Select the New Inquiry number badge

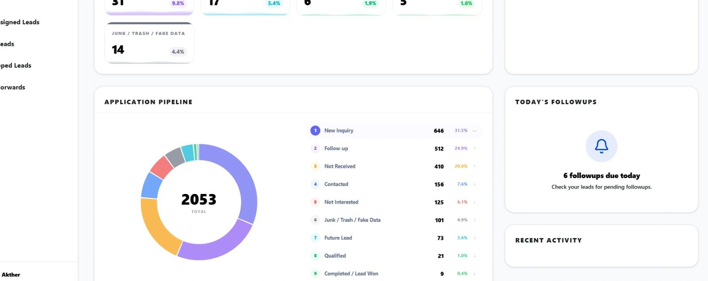(x=315, y=131)
